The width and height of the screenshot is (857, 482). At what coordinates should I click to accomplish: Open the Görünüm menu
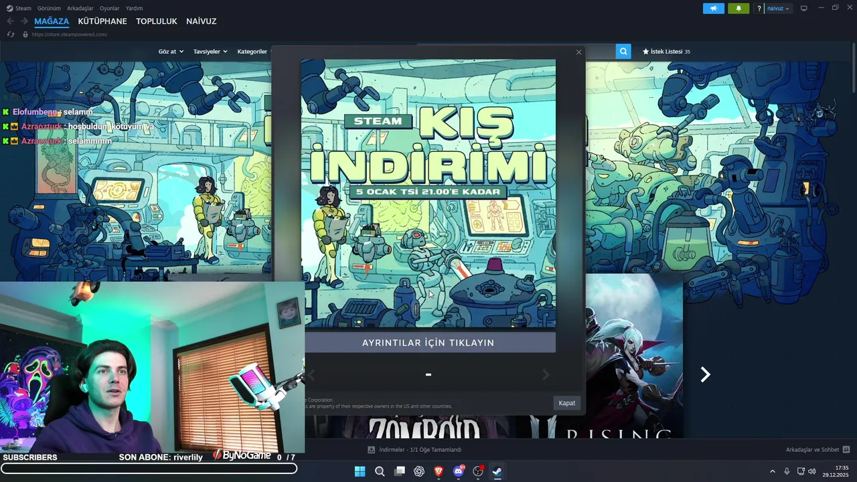[49, 8]
